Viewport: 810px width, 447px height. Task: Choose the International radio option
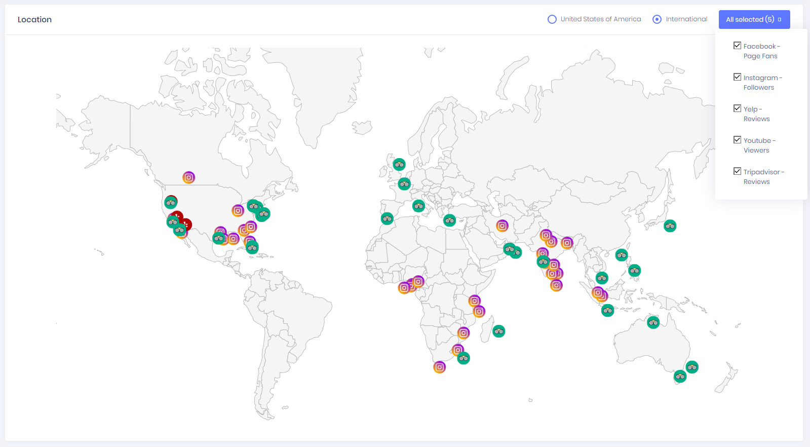[x=657, y=19]
